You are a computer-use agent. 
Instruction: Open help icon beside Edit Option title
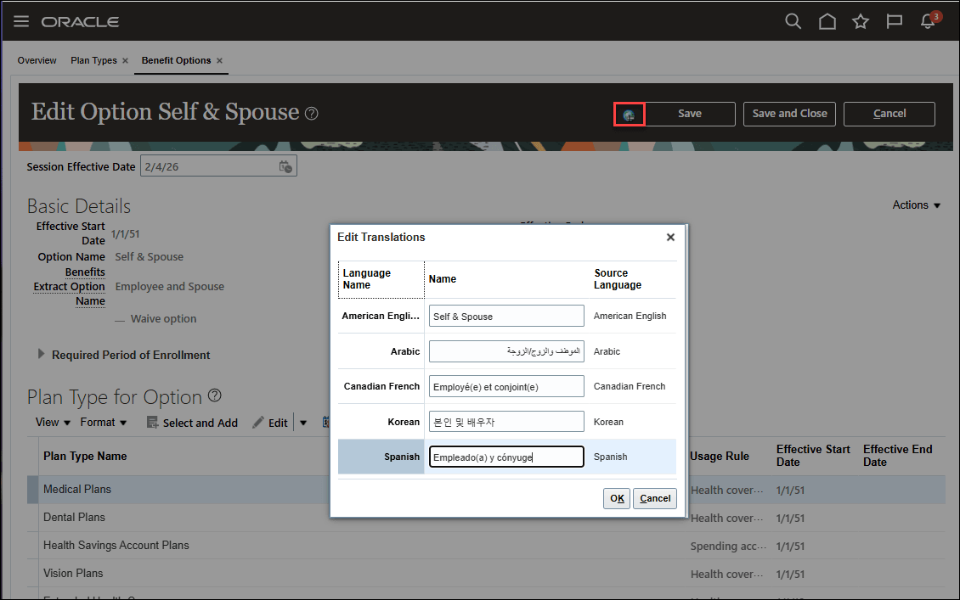tap(312, 114)
